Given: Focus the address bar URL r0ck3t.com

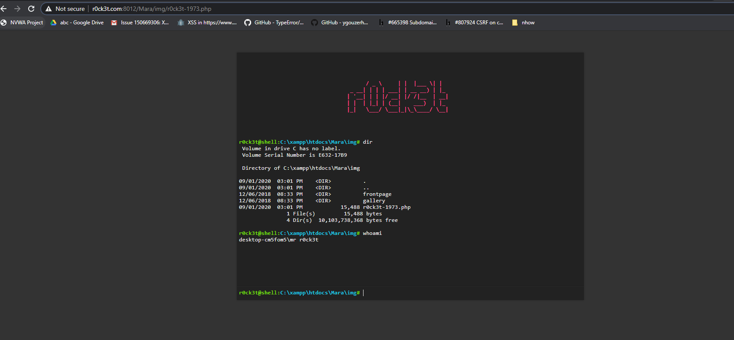Looking at the screenshot, I should point(152,9).
